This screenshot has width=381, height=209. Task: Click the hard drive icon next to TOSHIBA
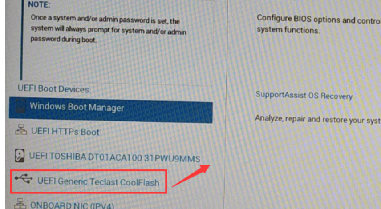(x=20, y=155)
